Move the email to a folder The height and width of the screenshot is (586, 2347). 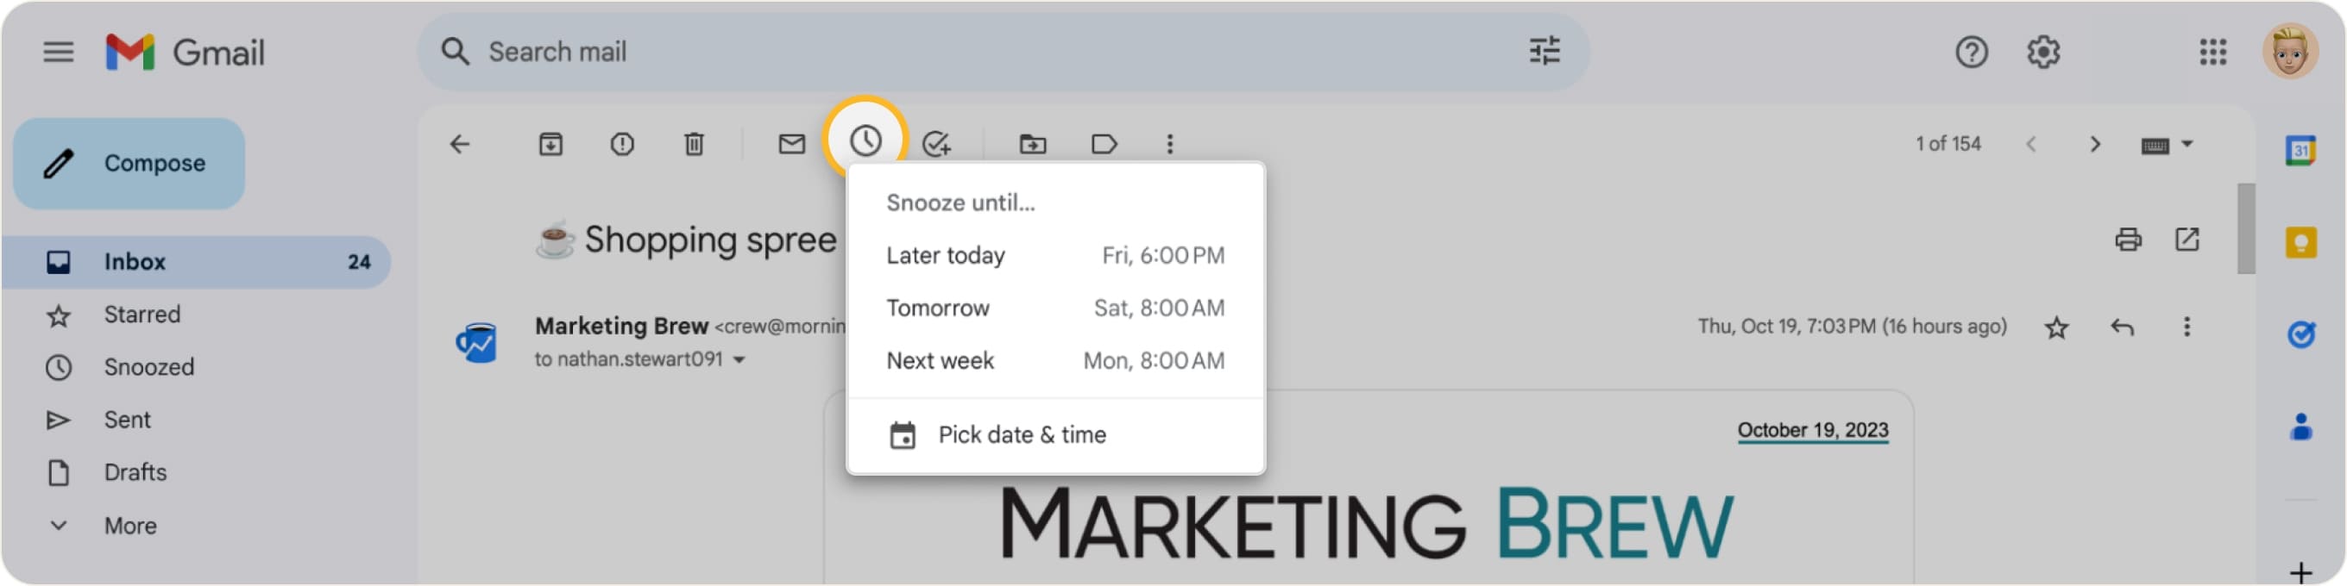point(1032,144)
